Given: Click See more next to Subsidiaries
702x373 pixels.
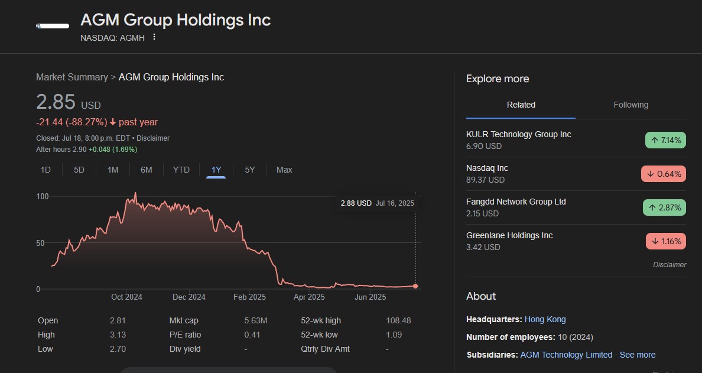Looking at the screenshot, I should (638, 355).
